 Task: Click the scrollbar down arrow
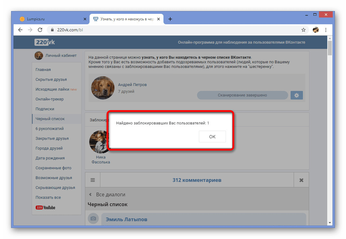point(330,223)
